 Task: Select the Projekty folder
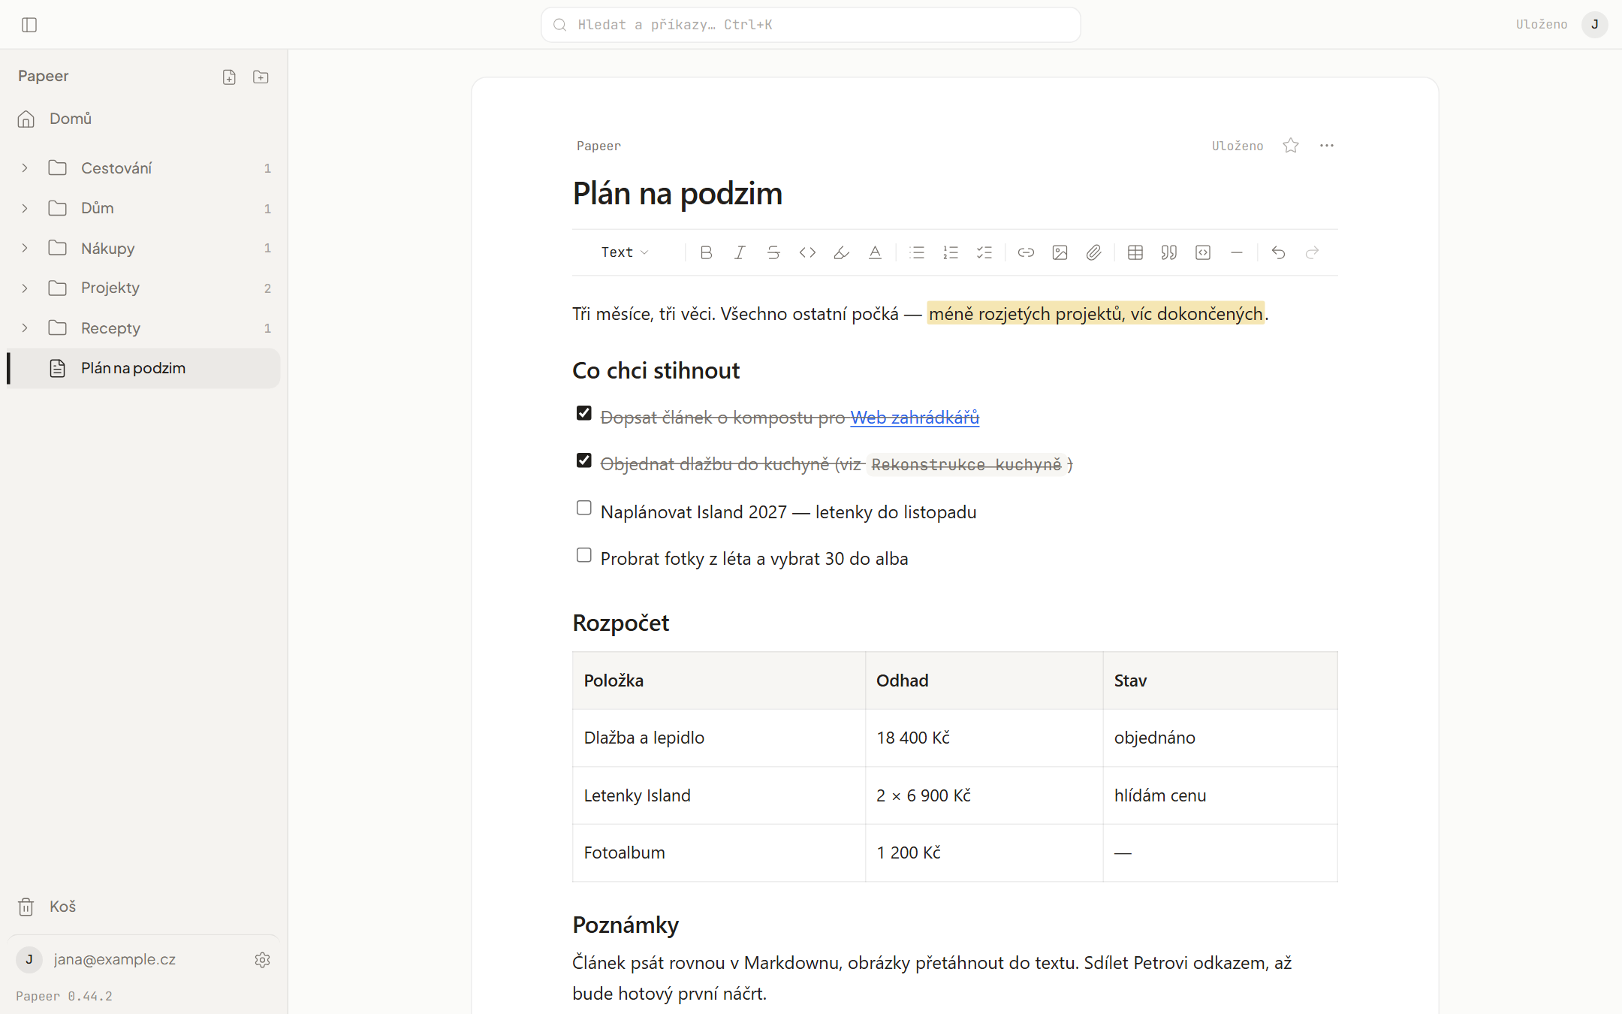pyautogui.click(x=144, y=288)
